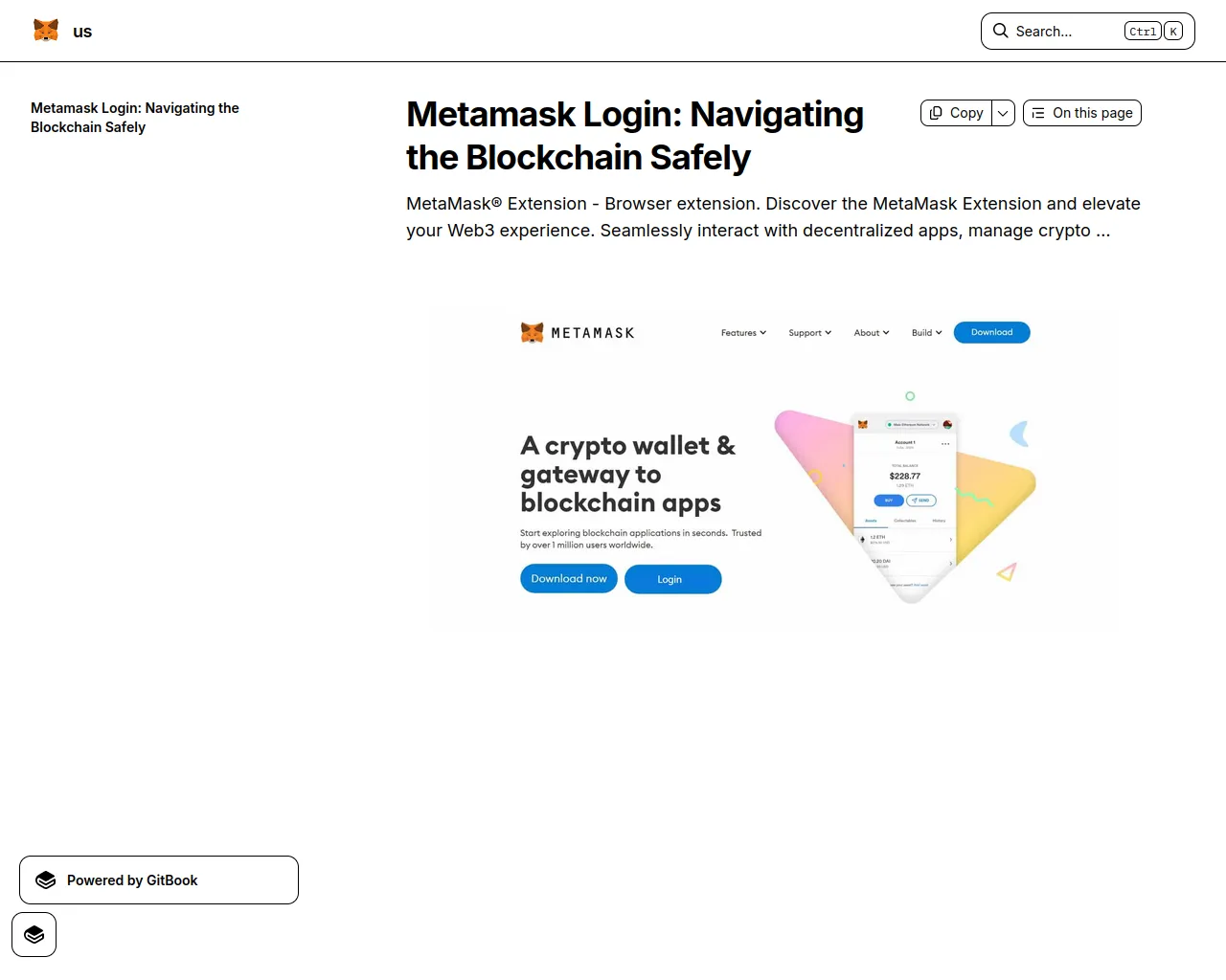
Task: Expand the Features menu in the screenshot
Action: 743,333
